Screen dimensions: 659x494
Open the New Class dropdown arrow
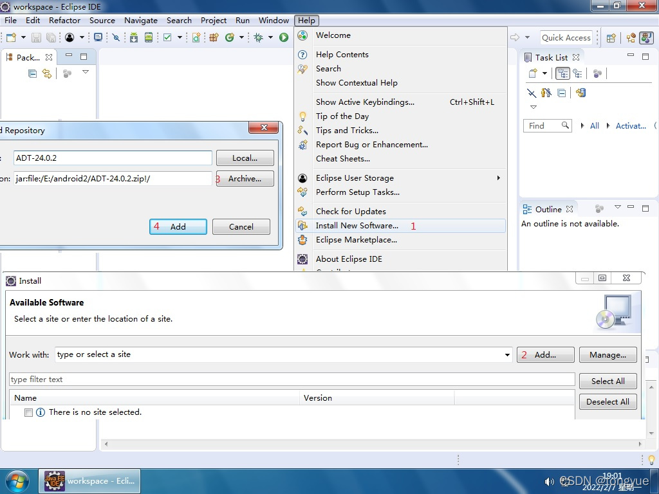241,37
